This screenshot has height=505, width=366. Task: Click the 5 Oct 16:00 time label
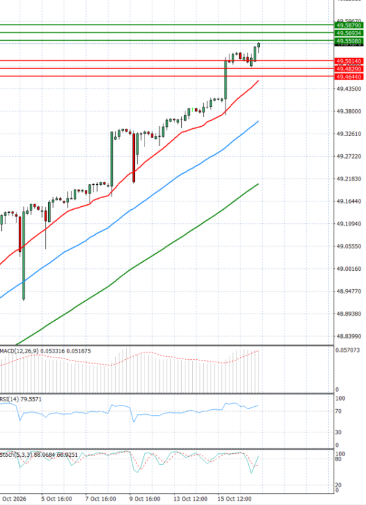(x=57, y=499)
